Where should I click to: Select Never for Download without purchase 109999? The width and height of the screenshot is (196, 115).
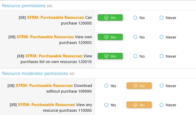coord(168,86)
